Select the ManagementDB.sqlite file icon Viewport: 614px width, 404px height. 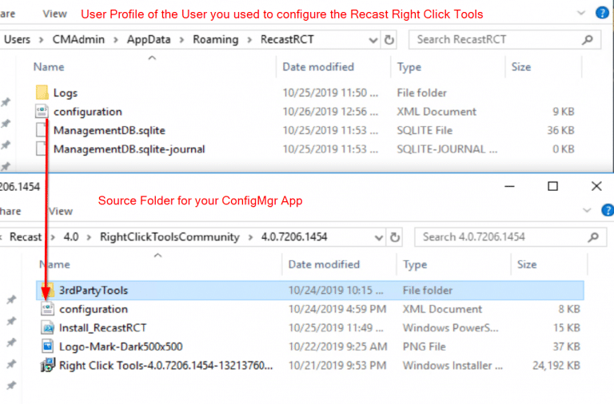pos(42,130)
